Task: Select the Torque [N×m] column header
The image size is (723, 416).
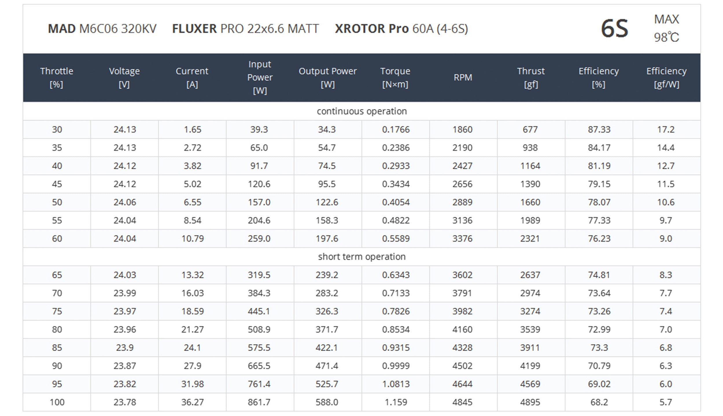Action: point(395,77)
